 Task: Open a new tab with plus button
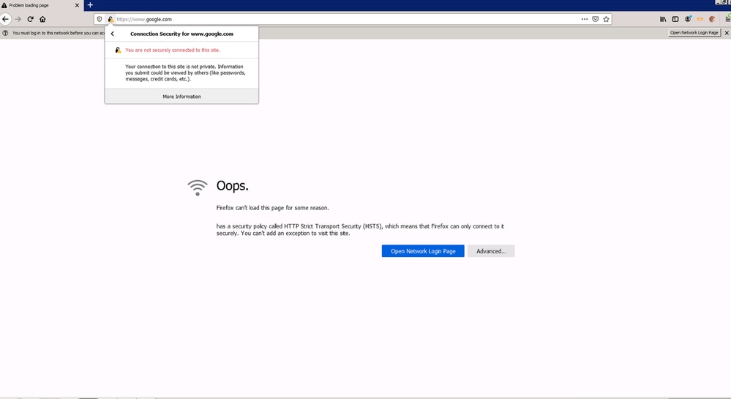90,5
